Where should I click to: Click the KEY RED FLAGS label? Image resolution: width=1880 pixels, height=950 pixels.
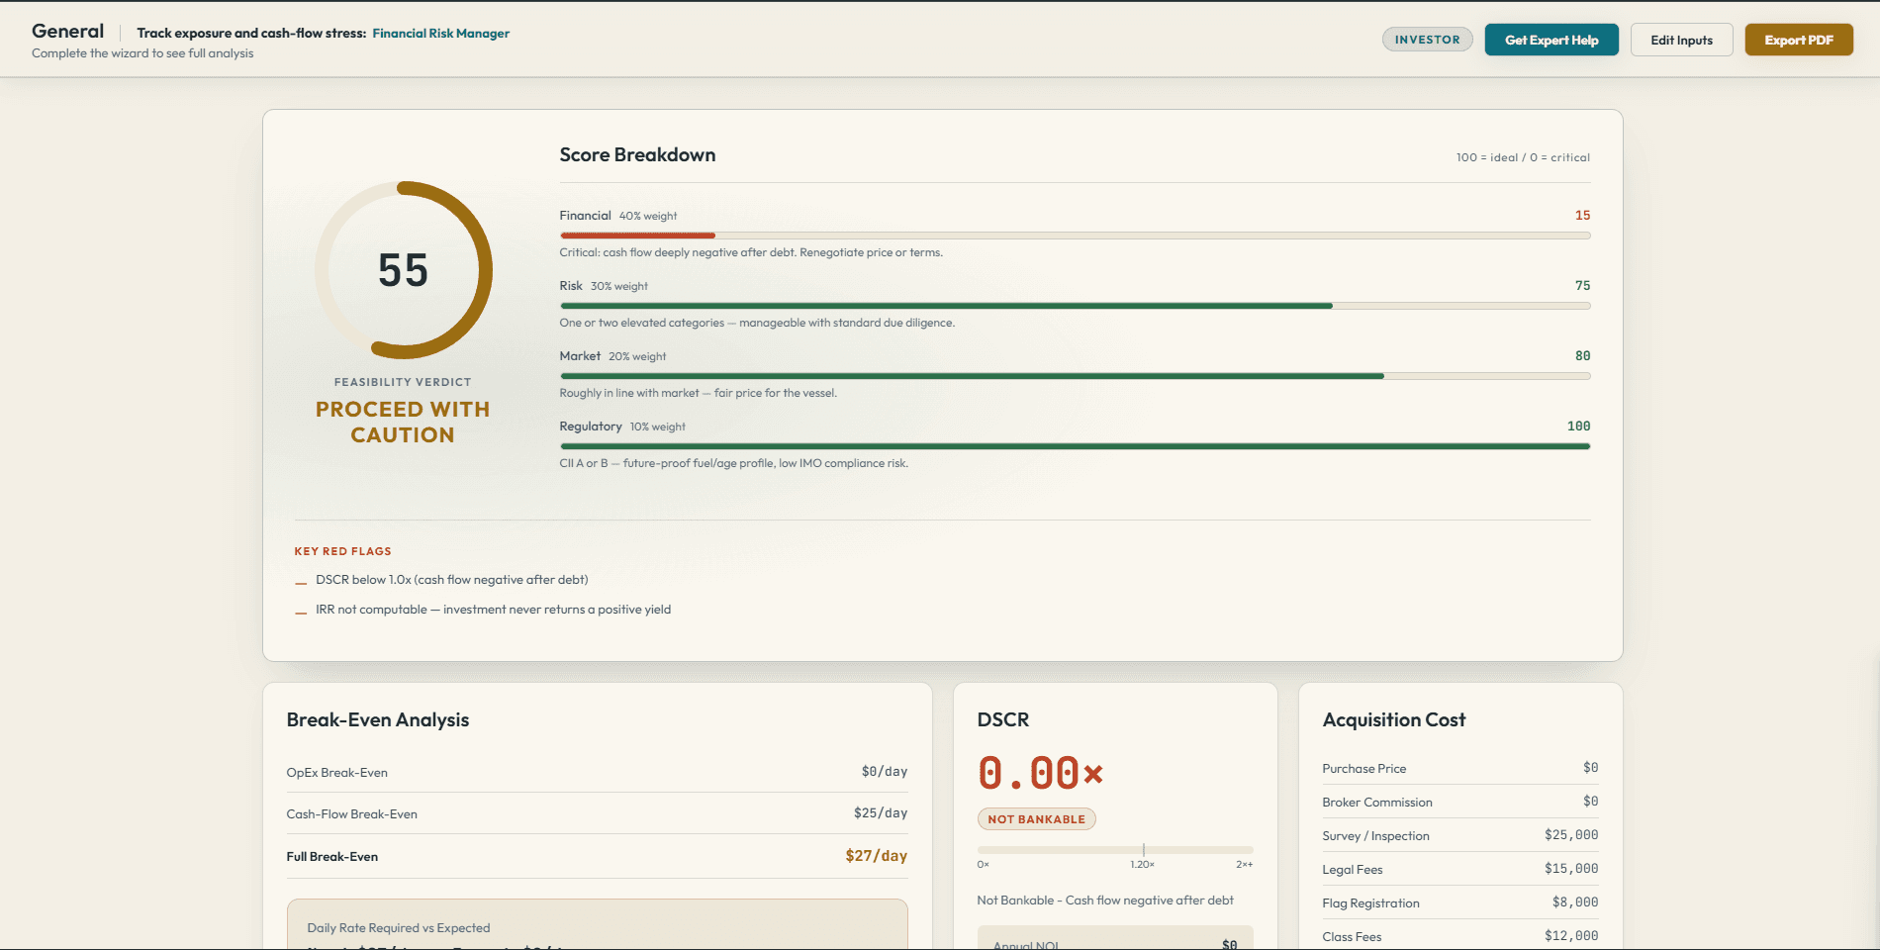point(342,551)
